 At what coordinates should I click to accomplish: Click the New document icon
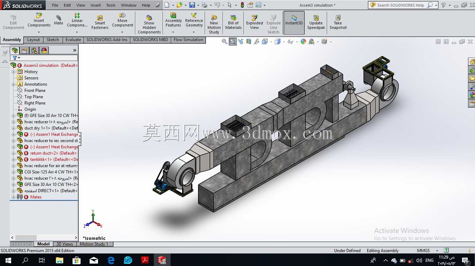[167, 5]
